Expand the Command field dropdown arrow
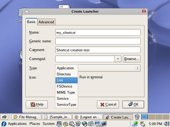The image size is (170, 127). click(118, 59)
